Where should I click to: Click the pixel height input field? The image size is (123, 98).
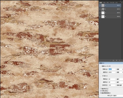112,72
